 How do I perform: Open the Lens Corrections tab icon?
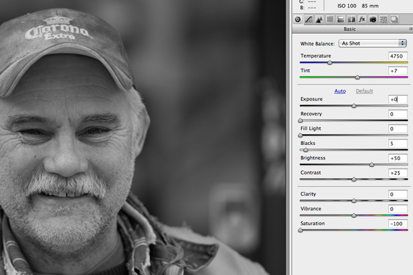(x=351, y=19)
